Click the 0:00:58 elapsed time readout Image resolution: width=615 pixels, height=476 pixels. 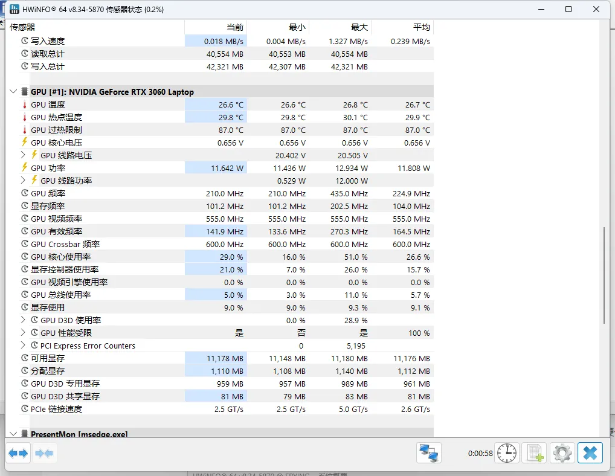[480, 453]
